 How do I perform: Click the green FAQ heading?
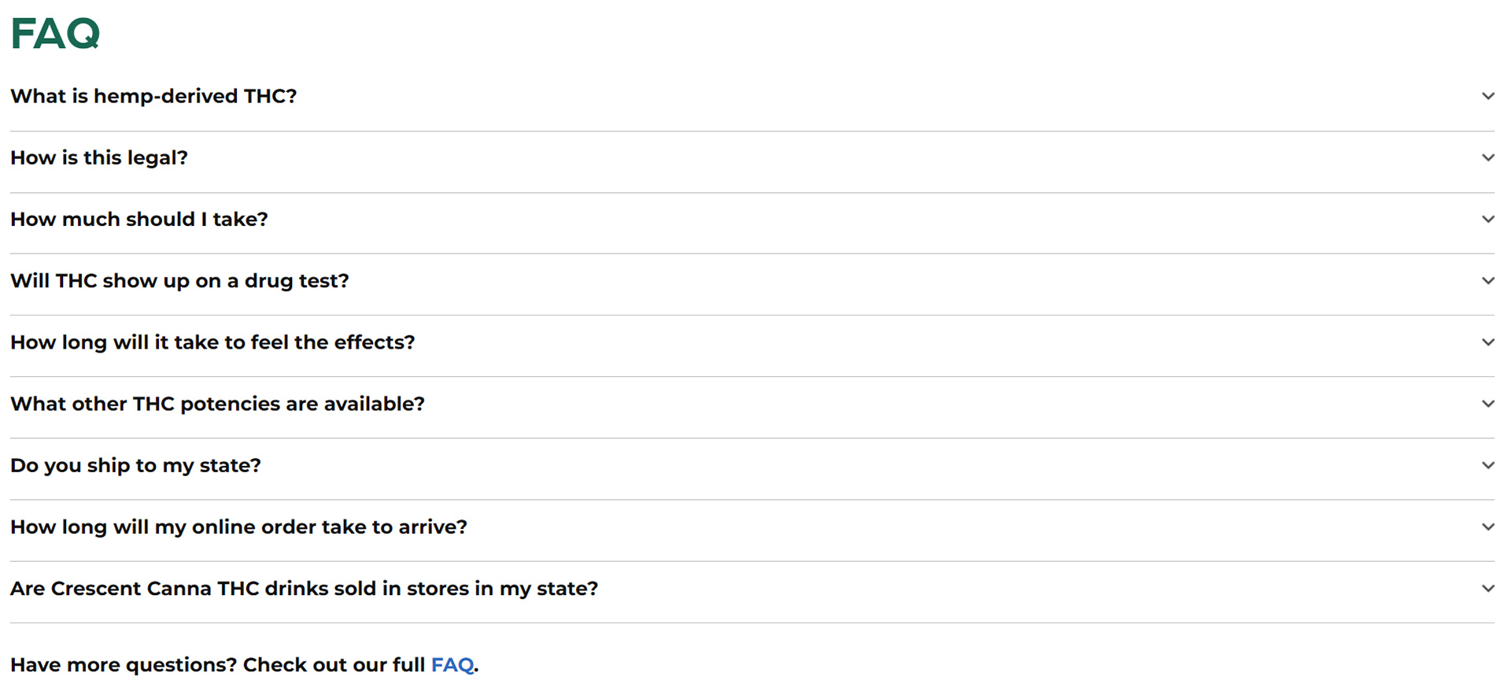[x=55, y=34]
